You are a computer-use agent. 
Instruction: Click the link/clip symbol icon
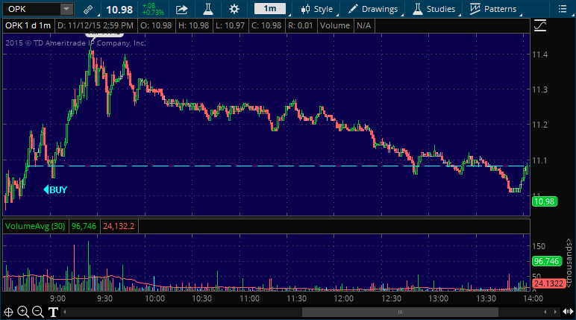[88, 9]
